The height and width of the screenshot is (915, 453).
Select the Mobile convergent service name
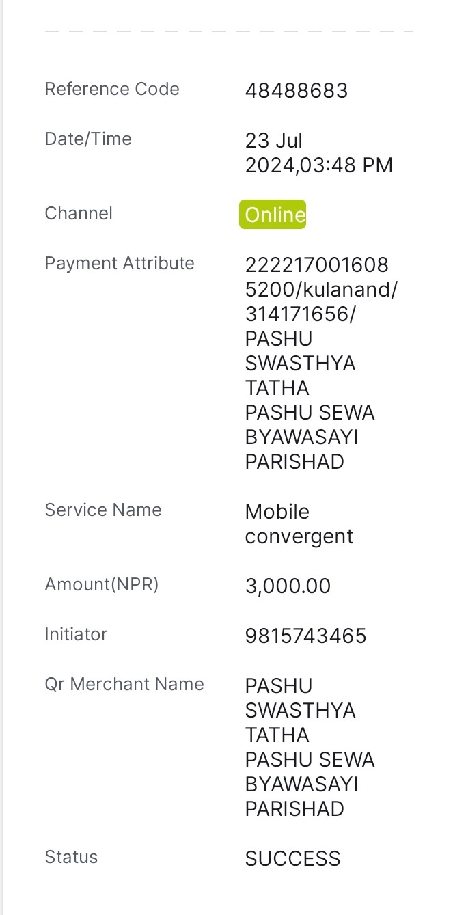coord(299,524)
